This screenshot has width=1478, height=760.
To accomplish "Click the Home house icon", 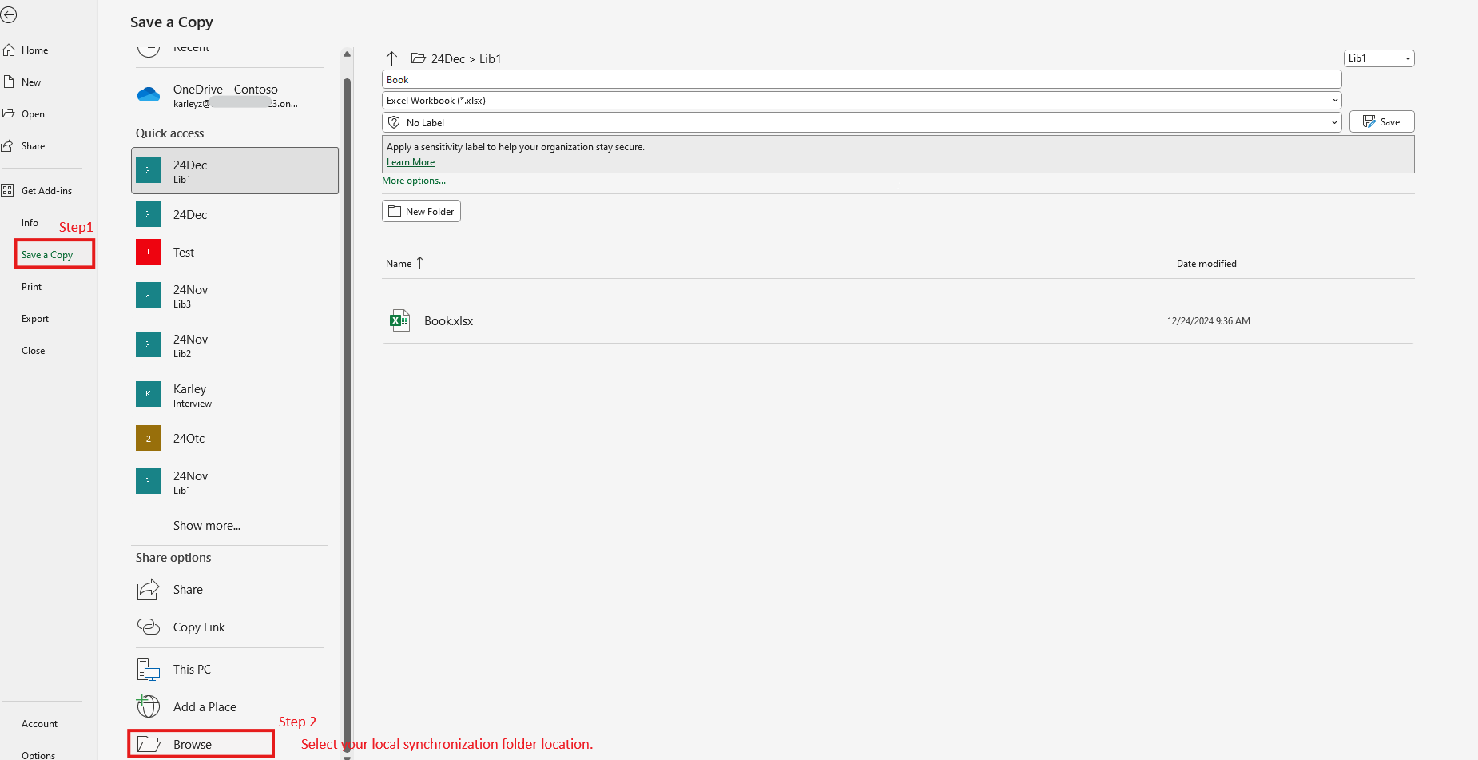I will tap(9, 50).
